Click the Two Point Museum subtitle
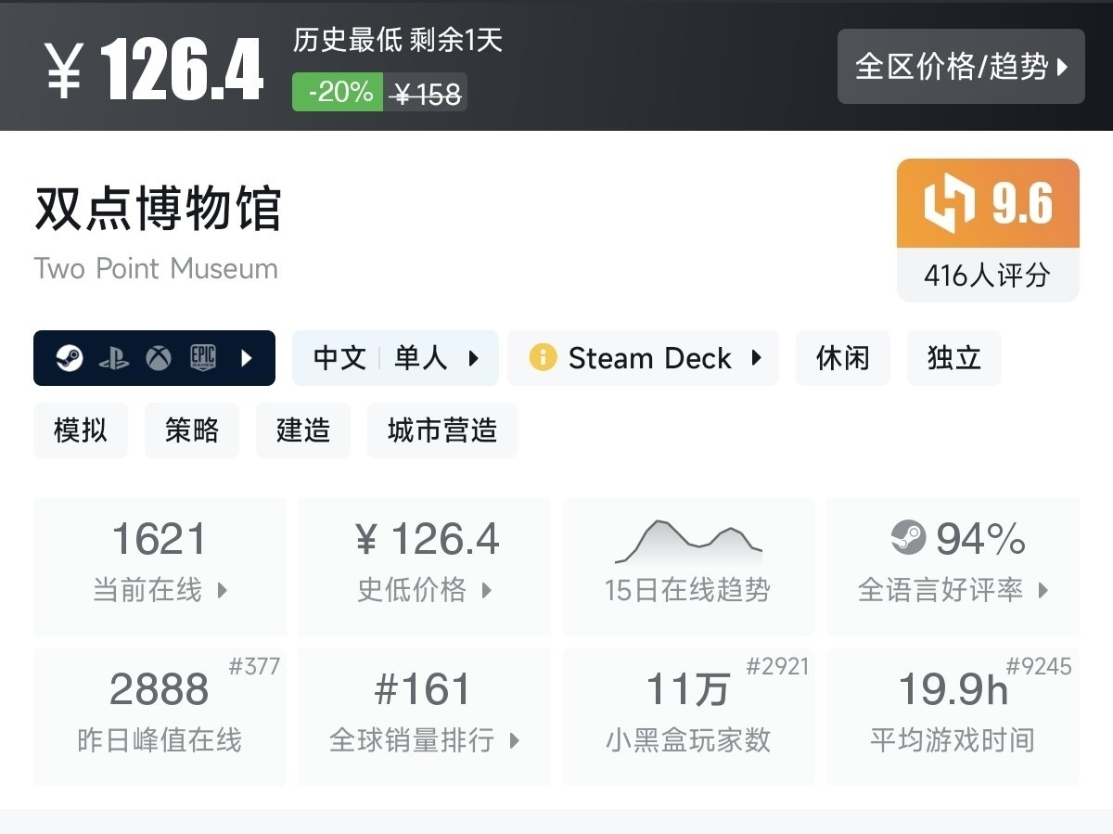Viewport: 1113px width, 834px height. [x=156, y=269]
